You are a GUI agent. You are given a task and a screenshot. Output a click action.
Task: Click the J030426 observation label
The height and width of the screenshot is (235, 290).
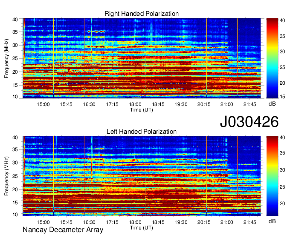point(249,122)
